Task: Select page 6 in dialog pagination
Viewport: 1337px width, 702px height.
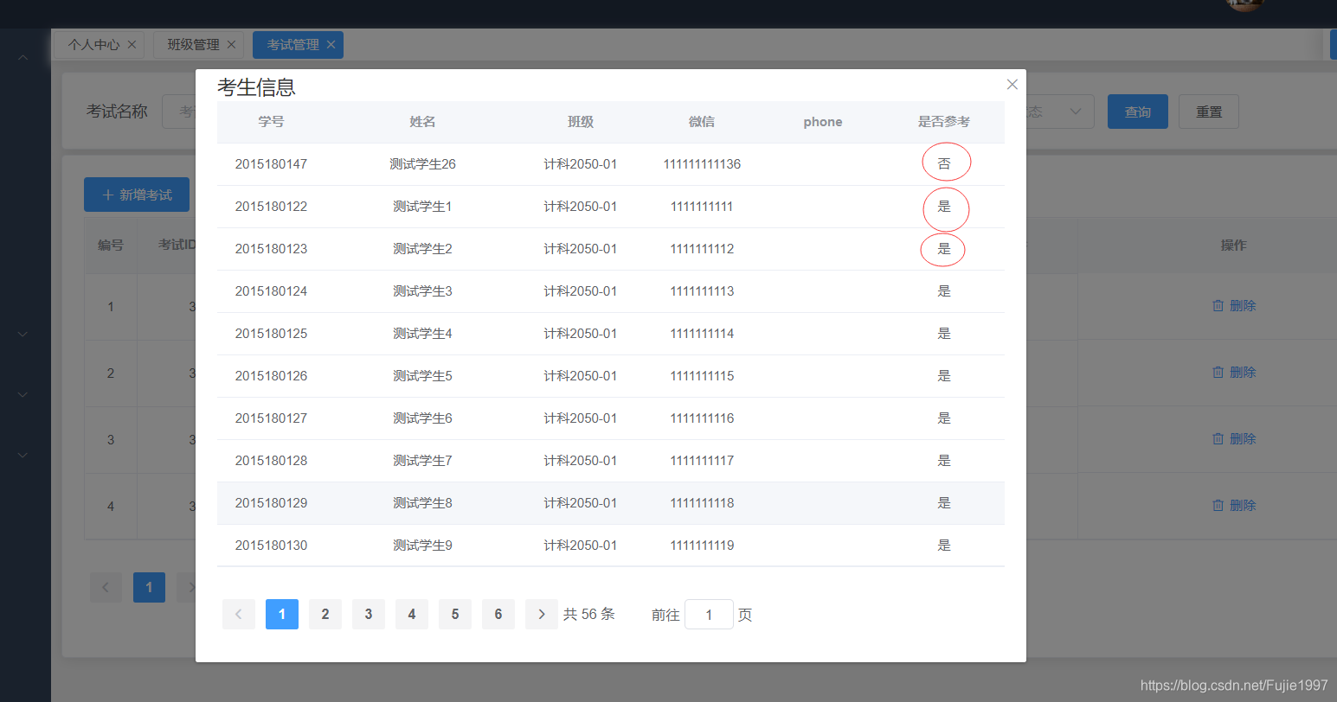Action: click(498, 614)
